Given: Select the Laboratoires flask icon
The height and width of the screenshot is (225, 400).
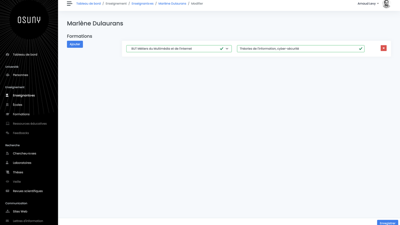Looking at the screenshot, I should coord(7,162).
